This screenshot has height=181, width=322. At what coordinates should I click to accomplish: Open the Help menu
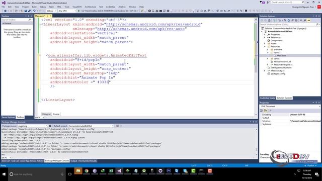point(141,7)
